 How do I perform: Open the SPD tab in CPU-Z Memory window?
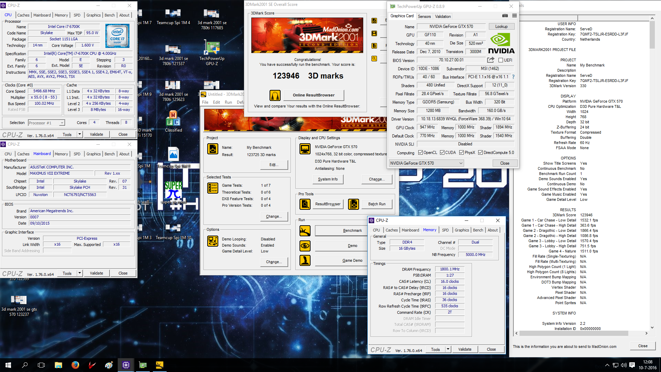[x=445, y=230]
